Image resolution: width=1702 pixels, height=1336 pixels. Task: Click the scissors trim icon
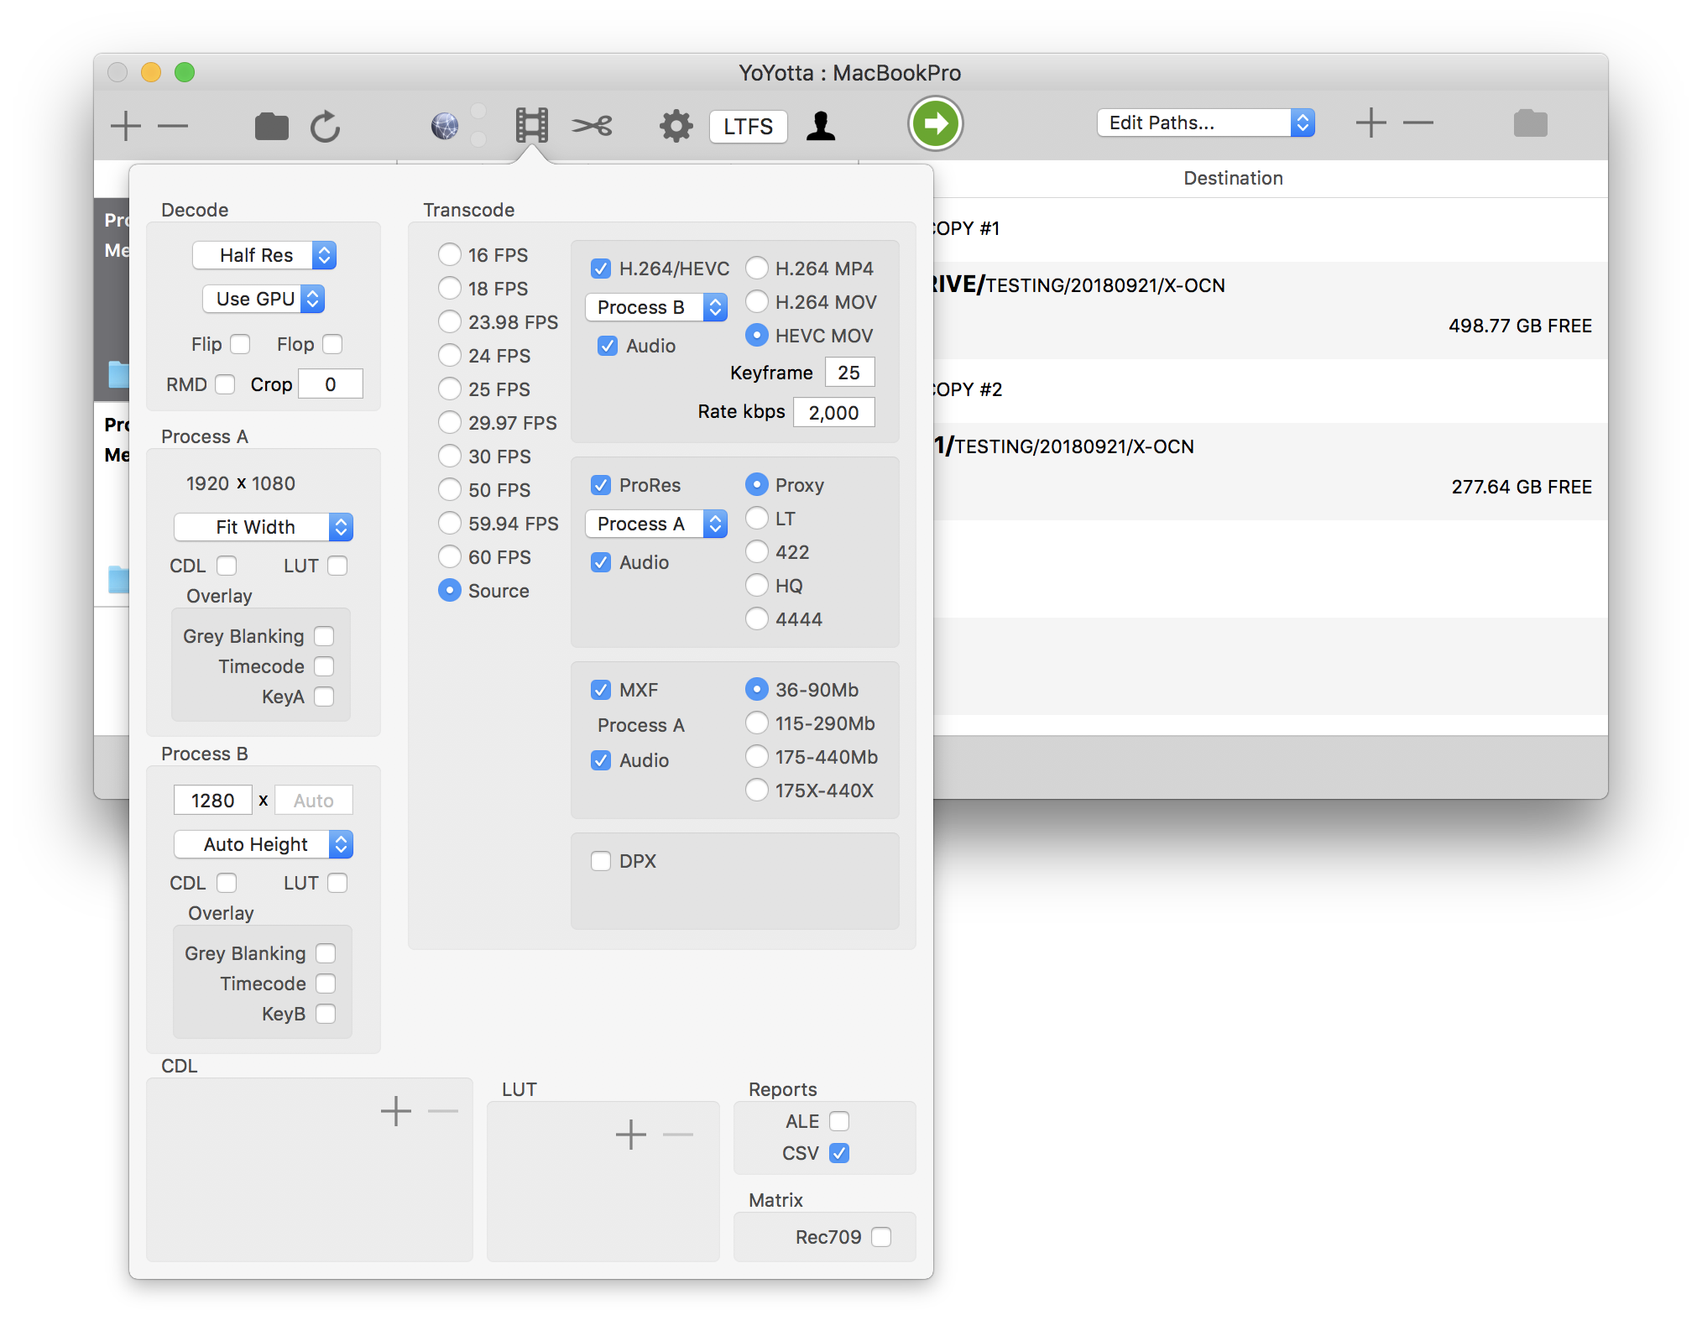coord(593,126)
